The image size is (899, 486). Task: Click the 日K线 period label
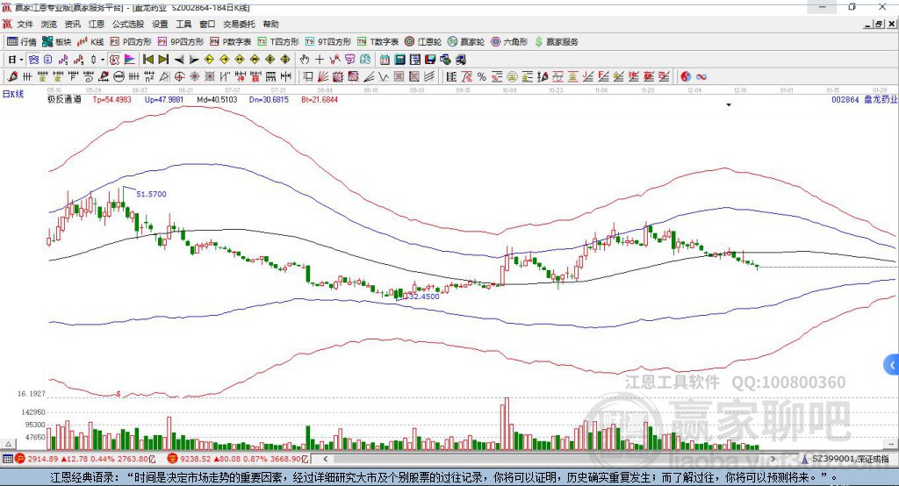(12, 94)
